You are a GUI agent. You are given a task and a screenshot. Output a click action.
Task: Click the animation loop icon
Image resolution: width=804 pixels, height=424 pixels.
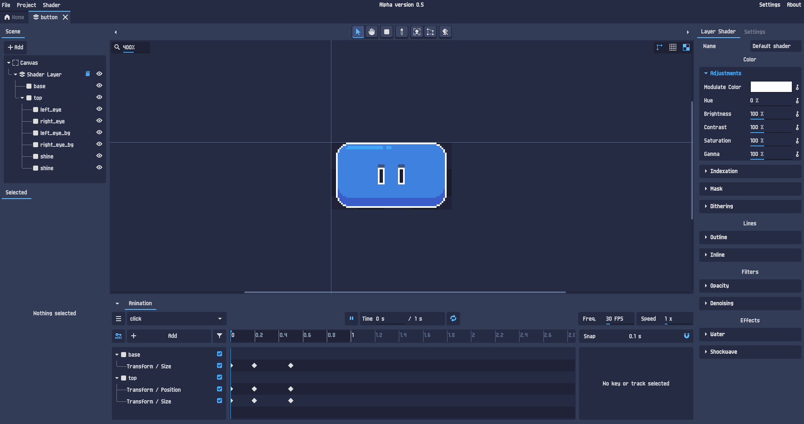(453, 319)
